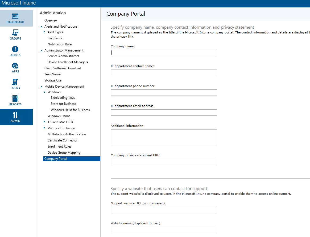Expand the iOS and Mac OS X node

click(44, 122)
